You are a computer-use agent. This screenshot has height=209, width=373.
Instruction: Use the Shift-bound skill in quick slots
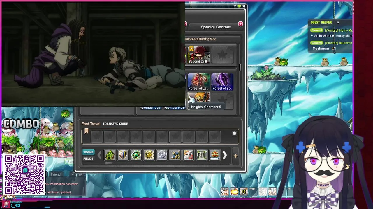coord(224,192)
